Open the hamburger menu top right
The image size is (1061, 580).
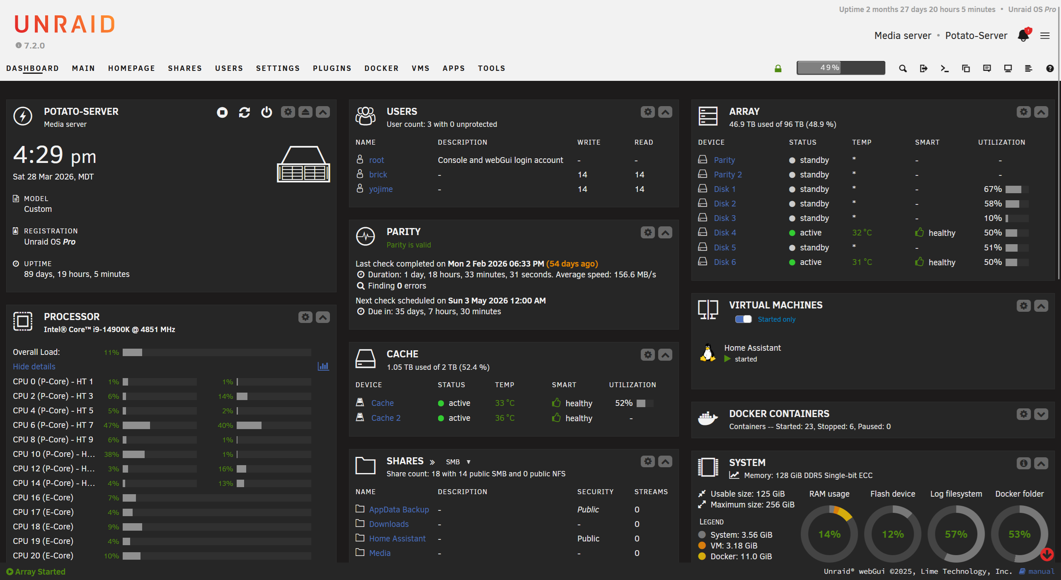click(1045, 36)
